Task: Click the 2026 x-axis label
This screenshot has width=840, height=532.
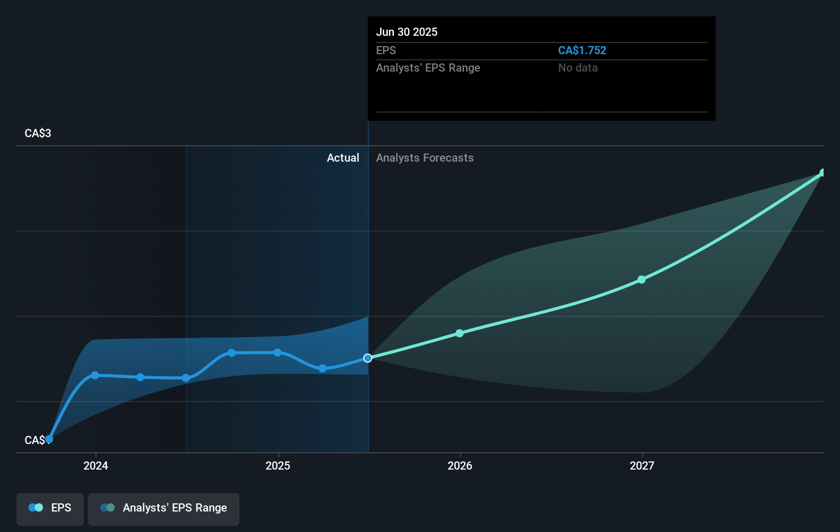Action: (x=460, y=465)
